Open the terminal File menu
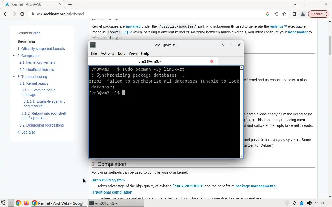 [94, 53]
